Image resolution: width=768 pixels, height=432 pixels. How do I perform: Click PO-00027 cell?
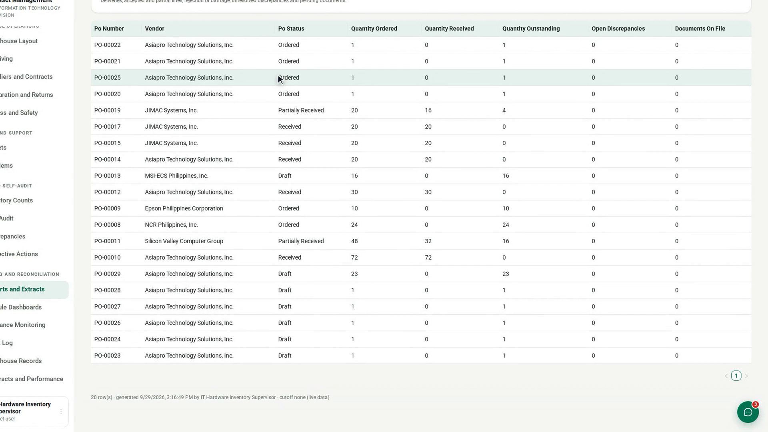(x=107, y=307)
